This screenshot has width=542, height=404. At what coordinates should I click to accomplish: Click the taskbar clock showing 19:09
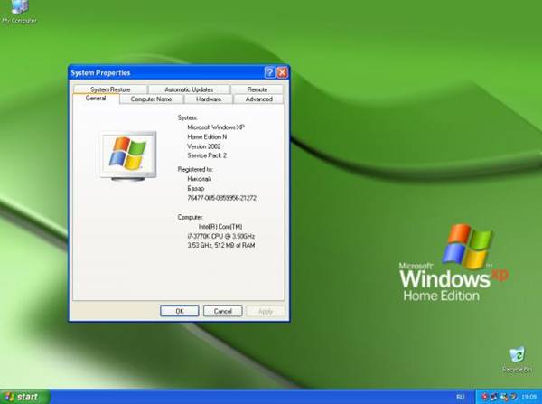pyautogui.click(x=529, y=397)
